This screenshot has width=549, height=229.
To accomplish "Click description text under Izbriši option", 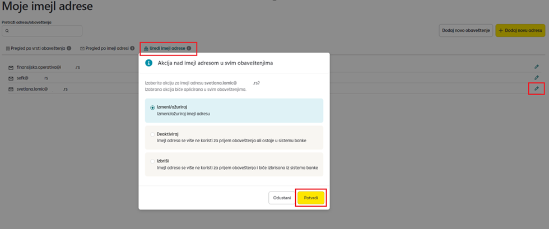I will [238, 168].
